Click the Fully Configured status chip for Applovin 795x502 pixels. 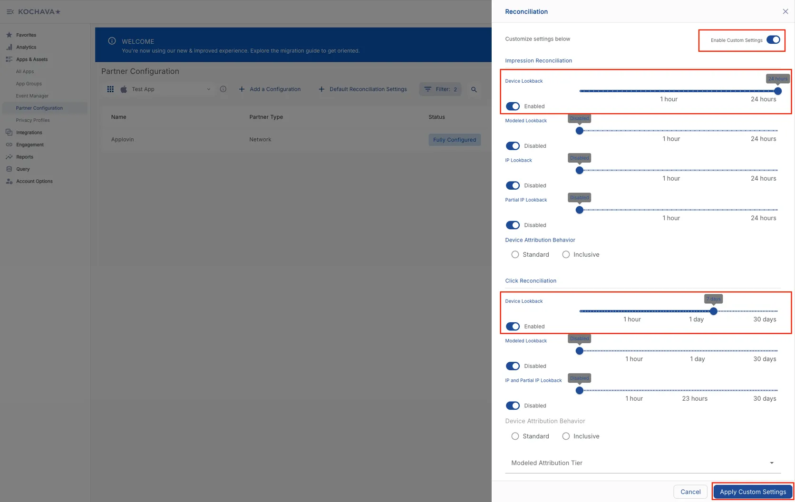tap(454, 139)
